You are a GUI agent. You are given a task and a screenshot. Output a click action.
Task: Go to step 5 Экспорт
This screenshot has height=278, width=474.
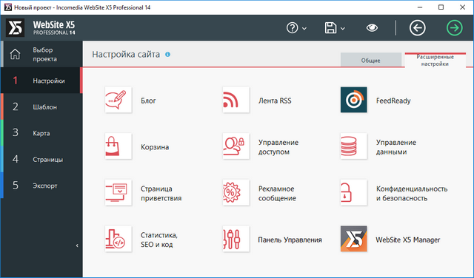[41, 186]
